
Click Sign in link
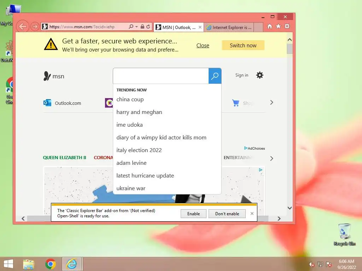coord(242,75)
